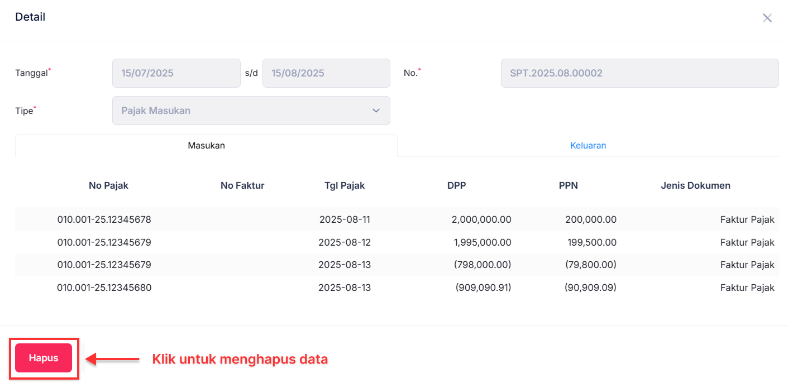Click the Tanggal start date field 15/07/2025
This screenshot has width=788, height=383.
click(x=176, y=73)
